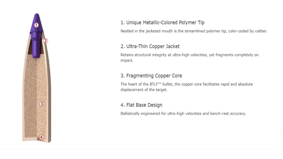
Task: Click the number 1 marker on the bullet tip
Action: tap(36, 25)
